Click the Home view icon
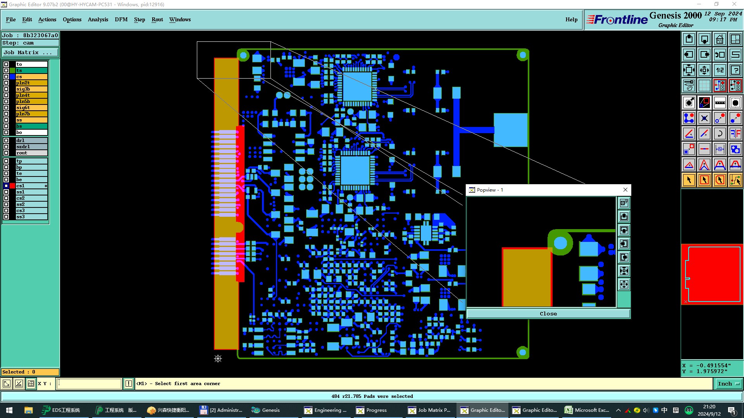Screen dimensions: 744x418 point(720,39)
